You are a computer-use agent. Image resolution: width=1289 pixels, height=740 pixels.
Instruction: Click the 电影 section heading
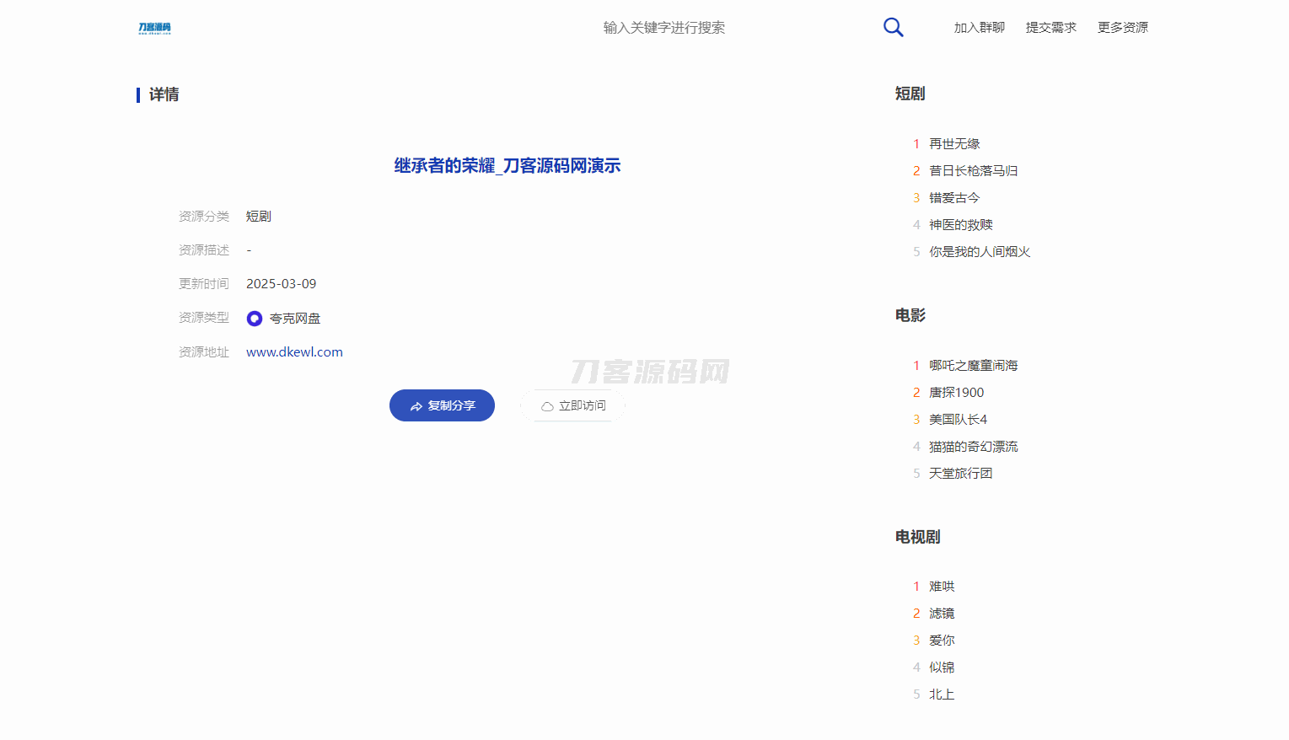pos(910,315)
